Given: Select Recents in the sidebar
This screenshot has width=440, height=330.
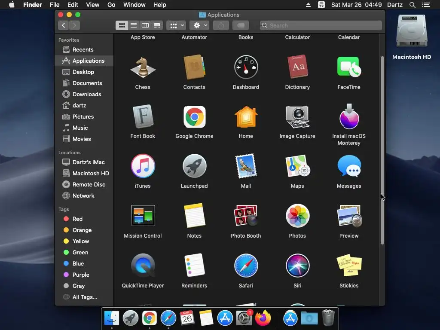Looking at the screenshot, I should (84, 50).
